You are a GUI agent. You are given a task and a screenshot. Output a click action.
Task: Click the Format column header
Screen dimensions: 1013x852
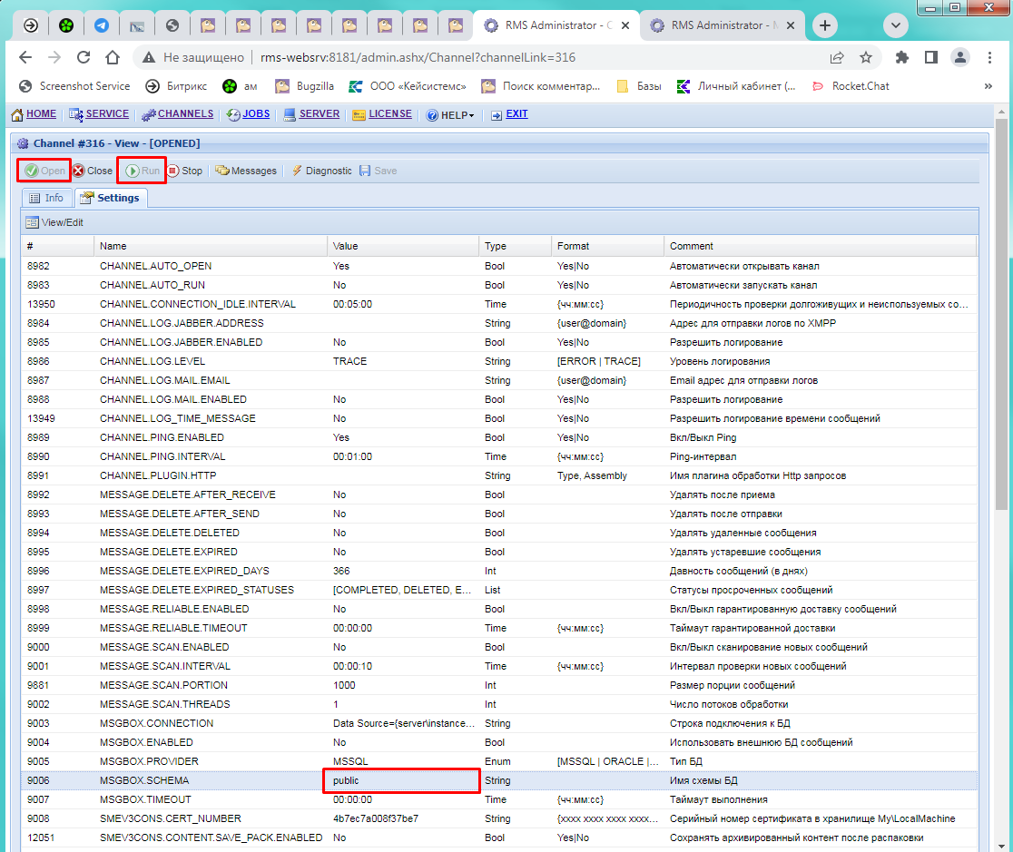tap(608, 246)
